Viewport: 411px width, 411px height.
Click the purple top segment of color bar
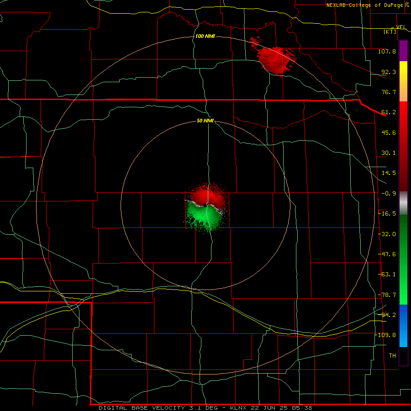coord(403,51)
